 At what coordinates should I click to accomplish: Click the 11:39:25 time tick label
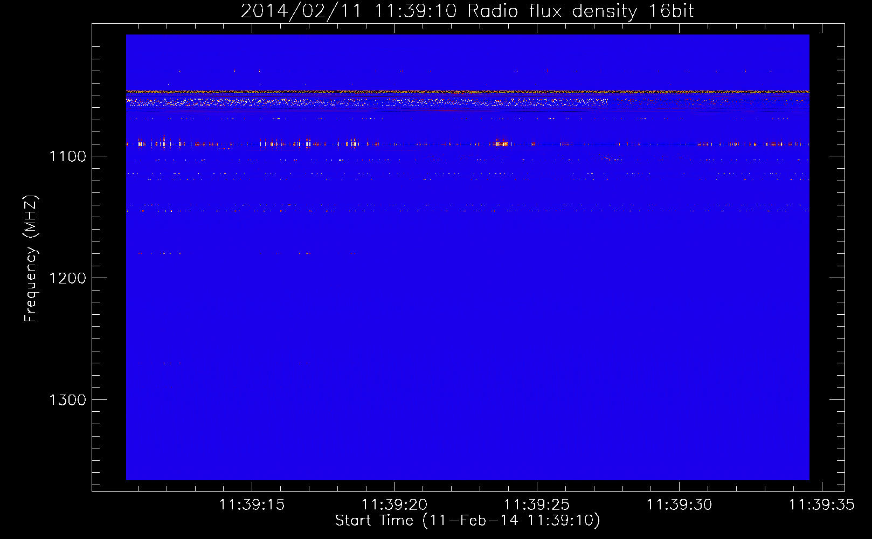coord(537,505)
